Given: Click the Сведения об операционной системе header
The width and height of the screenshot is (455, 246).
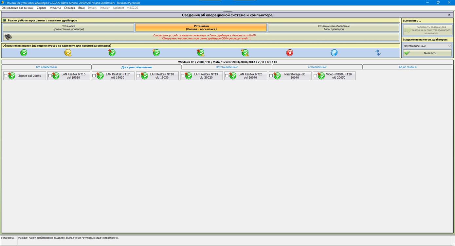Looking at the screenshot, I should [227, 15].
